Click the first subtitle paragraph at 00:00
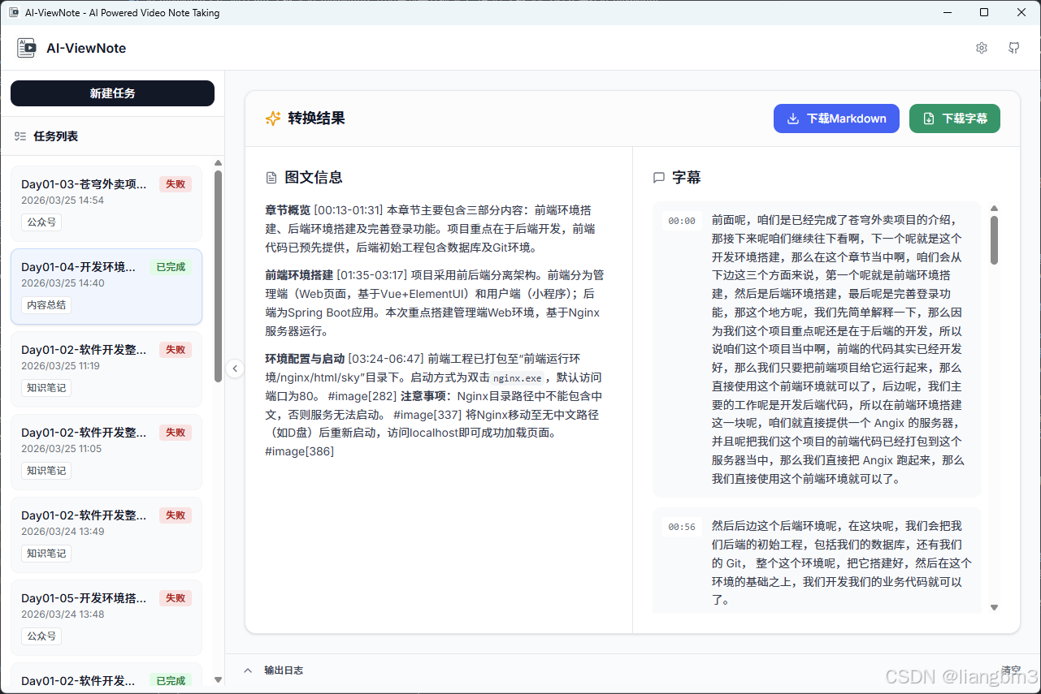Screen dimensions: 1041x694 pos(838,350)
